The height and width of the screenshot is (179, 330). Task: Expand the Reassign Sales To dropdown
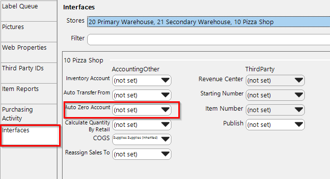(x=142, y=154)
